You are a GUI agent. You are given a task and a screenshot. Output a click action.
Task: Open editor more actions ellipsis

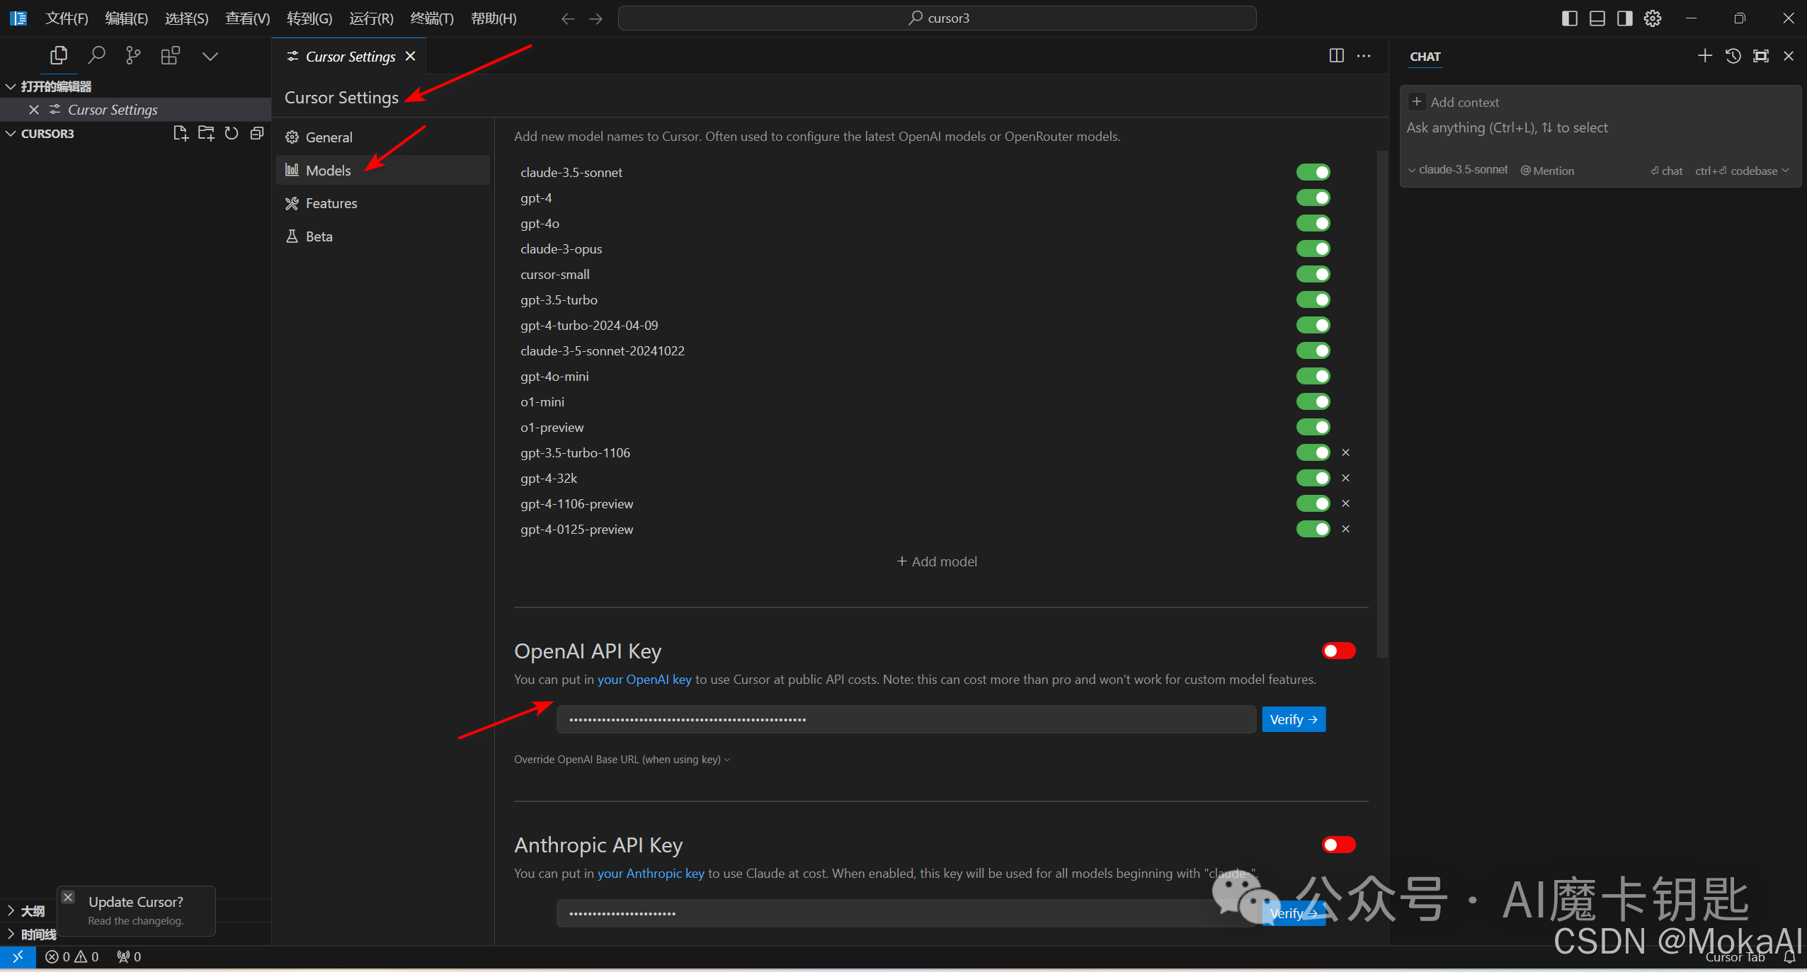pos(1364,56)
